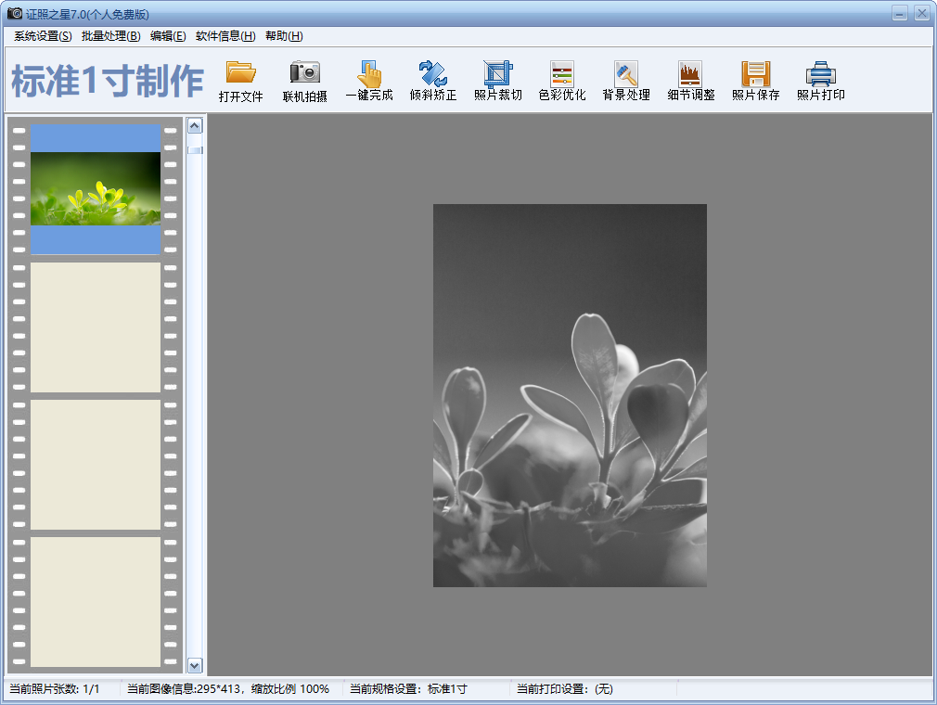Viewport: 937px width, 705px height.
Task: Open 色彩优化 color optimization
Action: (562, 82)
